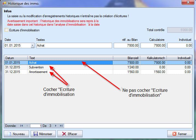Delete entry with the Effacer button
Viewport: 196px width, 140px height.
70,134
